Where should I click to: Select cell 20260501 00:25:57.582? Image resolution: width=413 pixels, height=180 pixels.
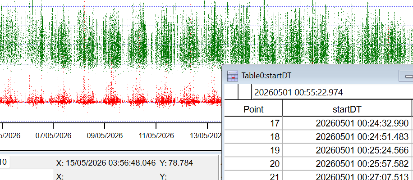[347, 164]
